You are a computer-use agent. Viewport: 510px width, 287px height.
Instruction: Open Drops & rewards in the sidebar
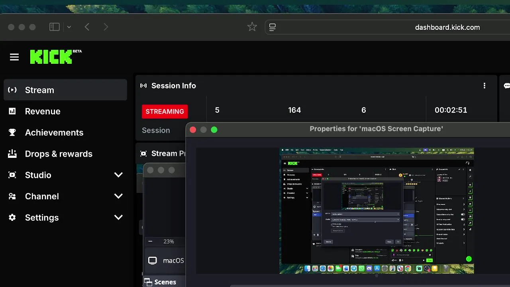65,153
